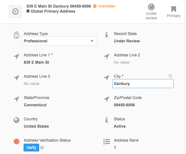Click the building icon beside Address Type
The image size is (186, 154).
[x=17, y=35]
